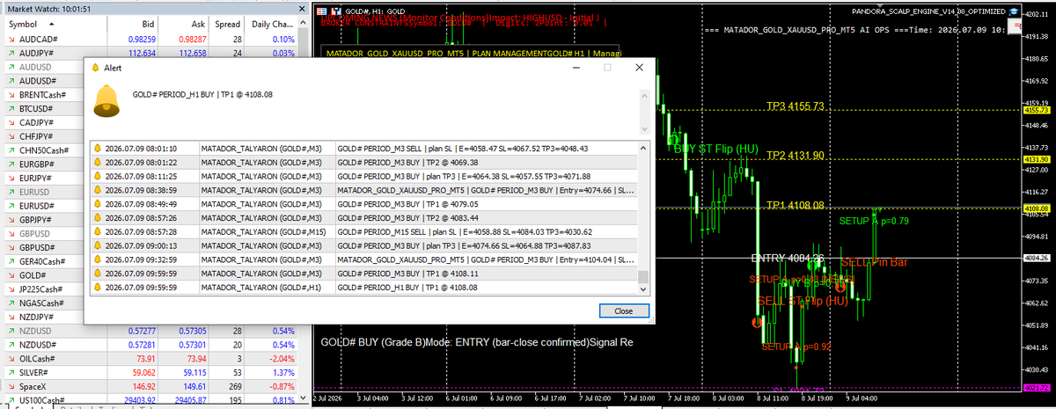The height and width of the screenshot is (409, 1056).
Task: Click SILVER# bid price 59.062
Action: 143,373
